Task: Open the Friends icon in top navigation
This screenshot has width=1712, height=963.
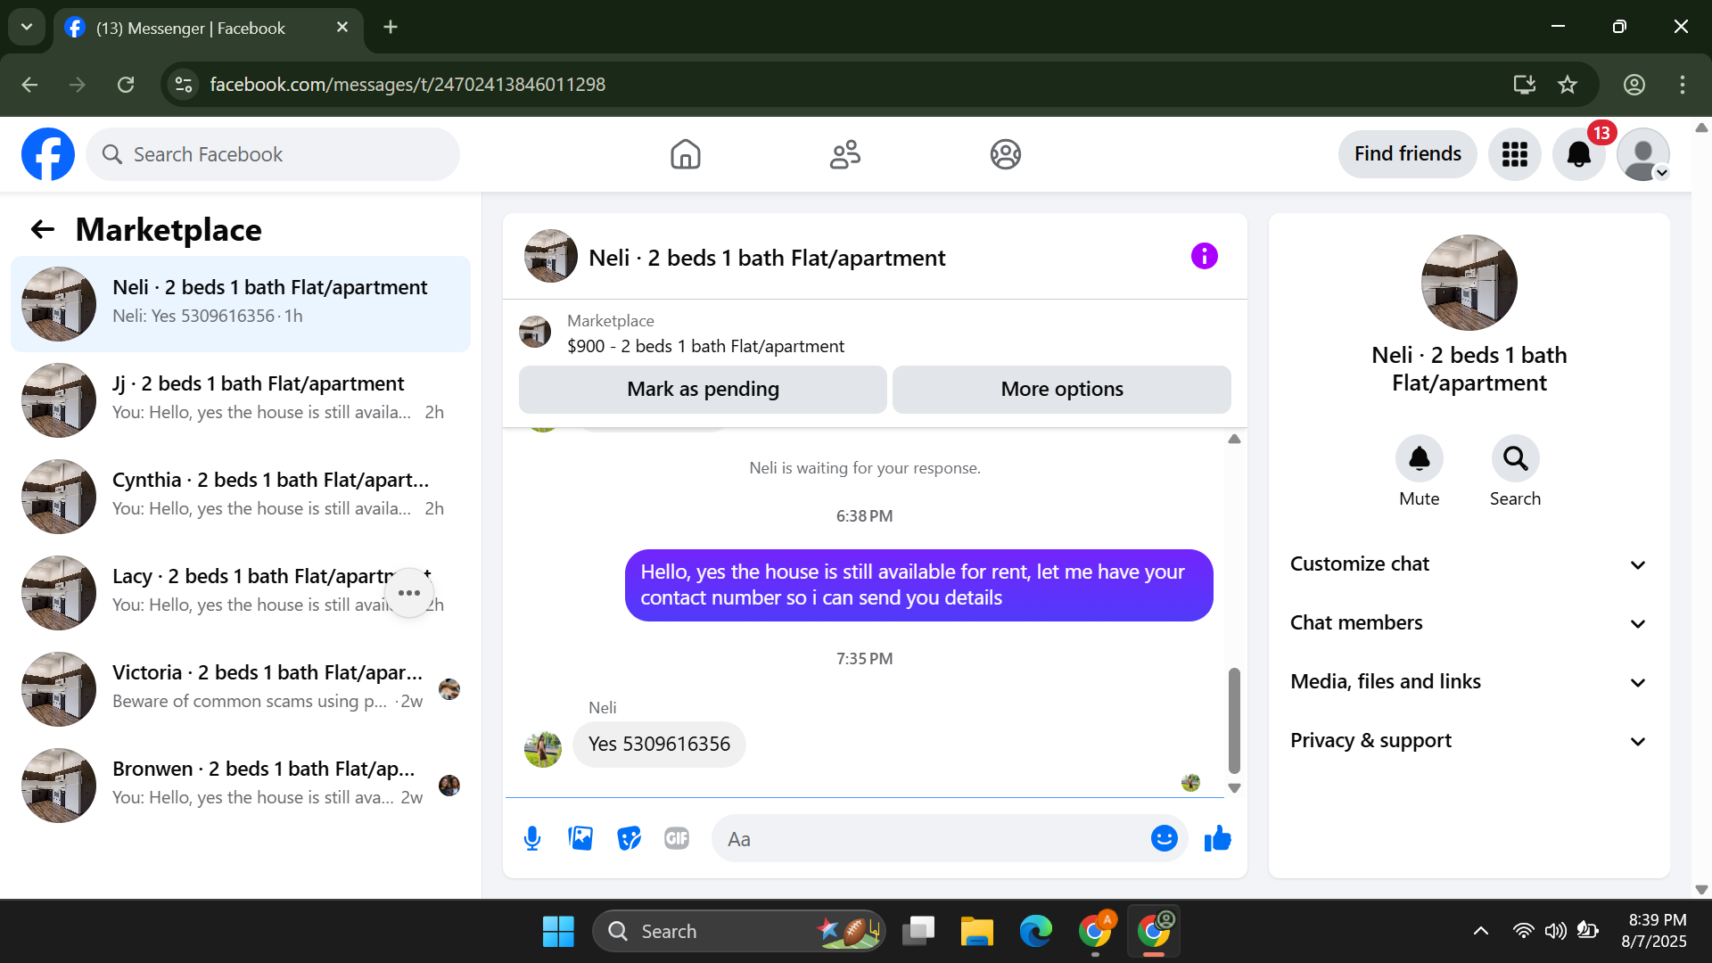Action: (844, 154)
